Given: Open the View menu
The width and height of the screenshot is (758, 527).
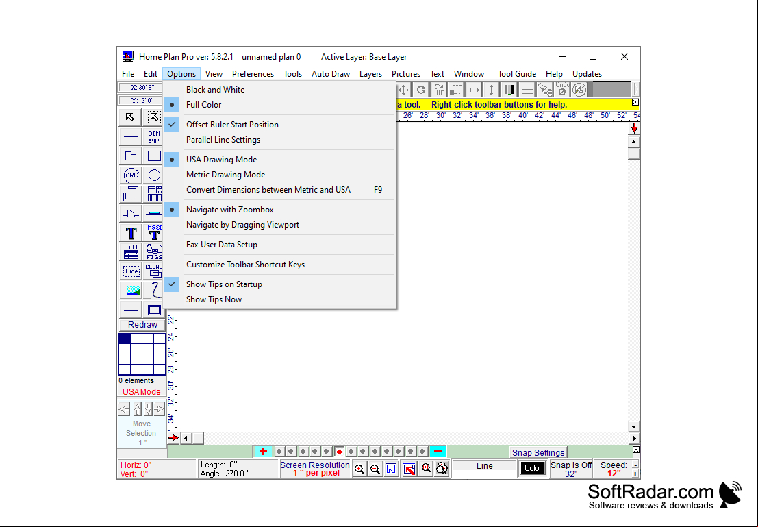Looking at the screenshot, I should (x=214, y=74).
